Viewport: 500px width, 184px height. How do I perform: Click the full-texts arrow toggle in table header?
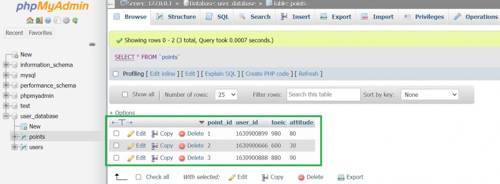(122, 123)
